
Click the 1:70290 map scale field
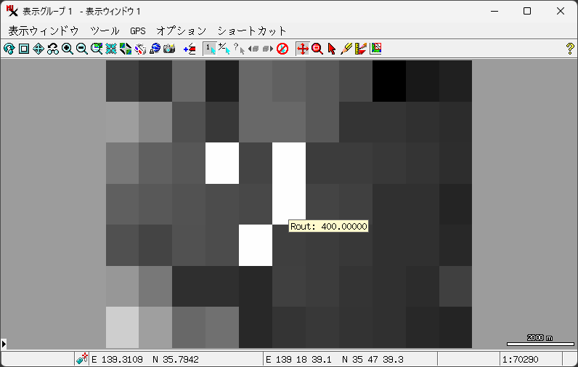(x=530, y=359)
